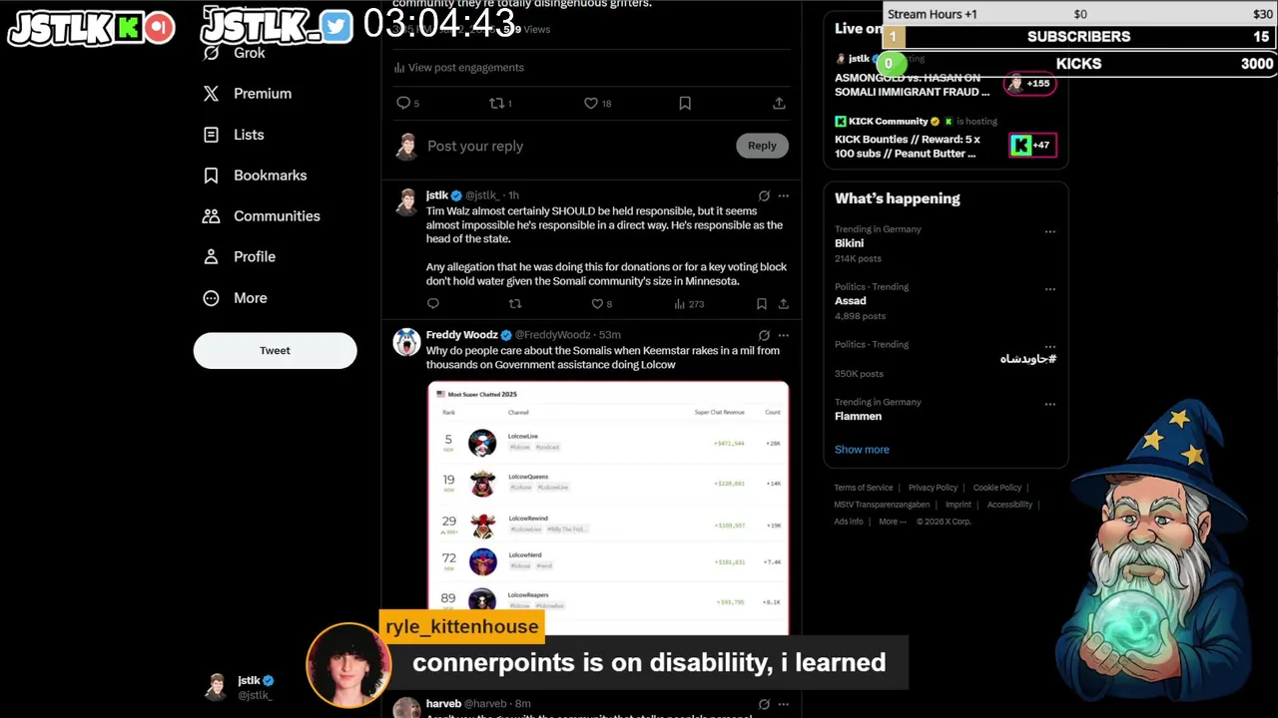Open Bookmarks in the sidebar
Viewport: 1278px width, 718px height.
coord(255,176)
